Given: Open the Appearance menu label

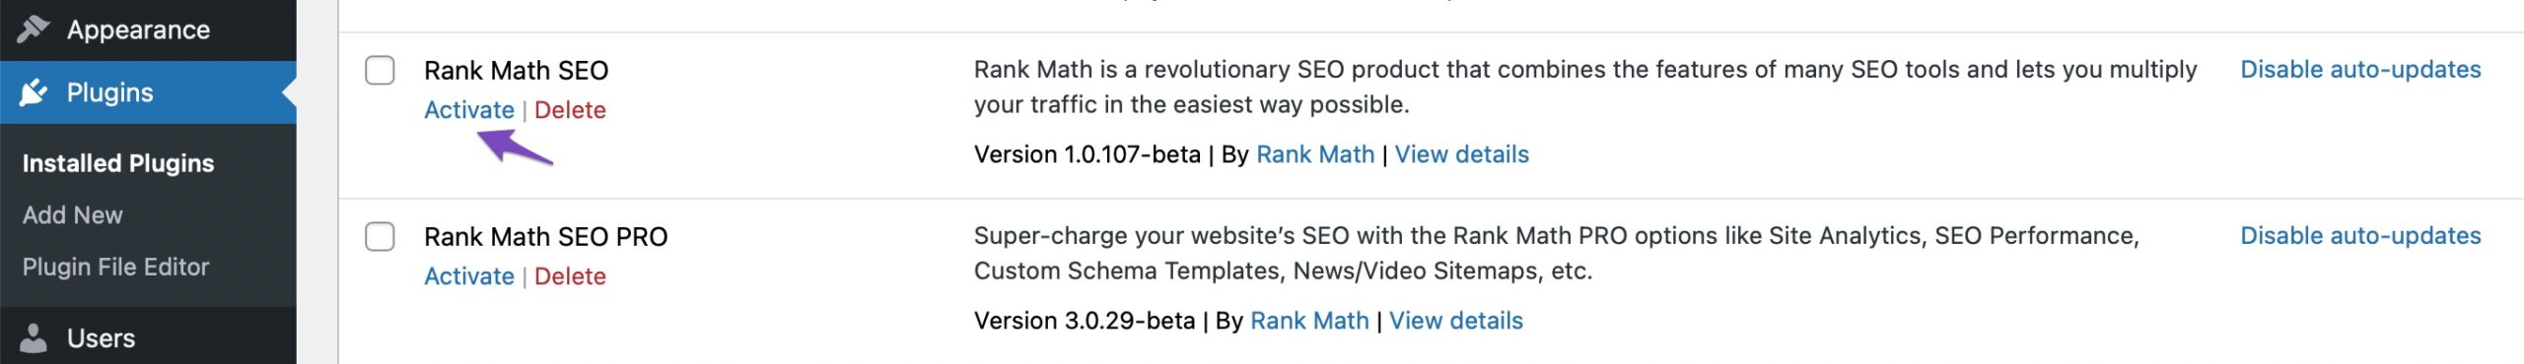Looking at the screenshot, I should [138, 30].
